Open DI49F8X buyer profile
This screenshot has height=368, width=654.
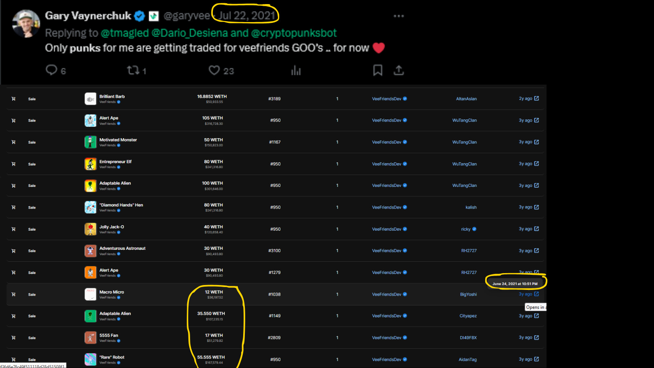point(468,338)
